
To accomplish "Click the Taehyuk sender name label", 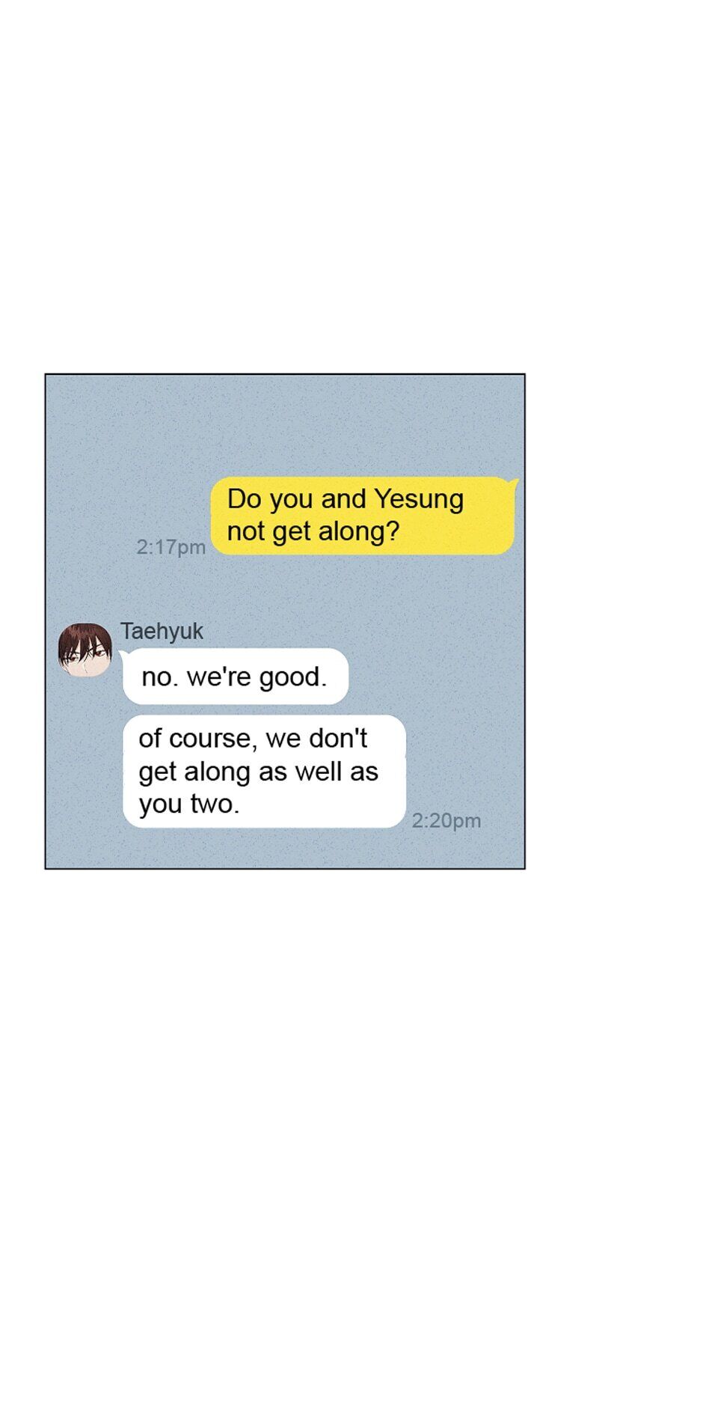I will point(162,631).
